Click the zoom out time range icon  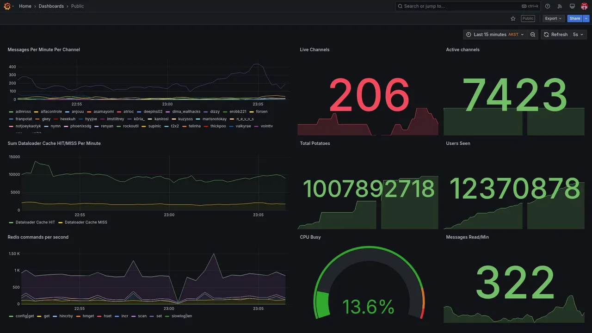coord(533,35)
